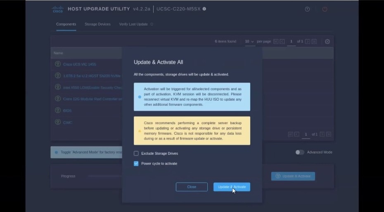Click the '6 items found' text
This screenshot has height=212, width=384.
click(x=225, y=41)
